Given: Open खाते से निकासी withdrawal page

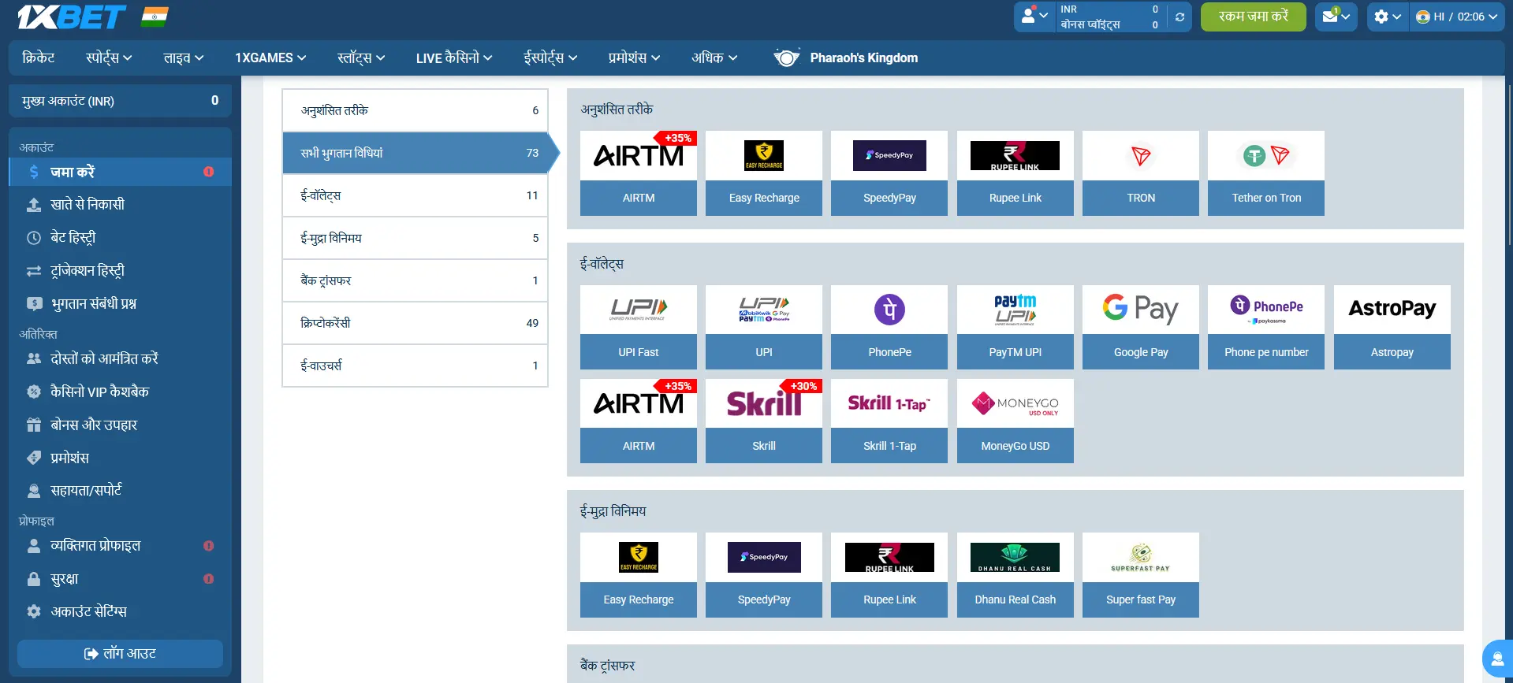Looking at the screenshot, I should 87,205.
